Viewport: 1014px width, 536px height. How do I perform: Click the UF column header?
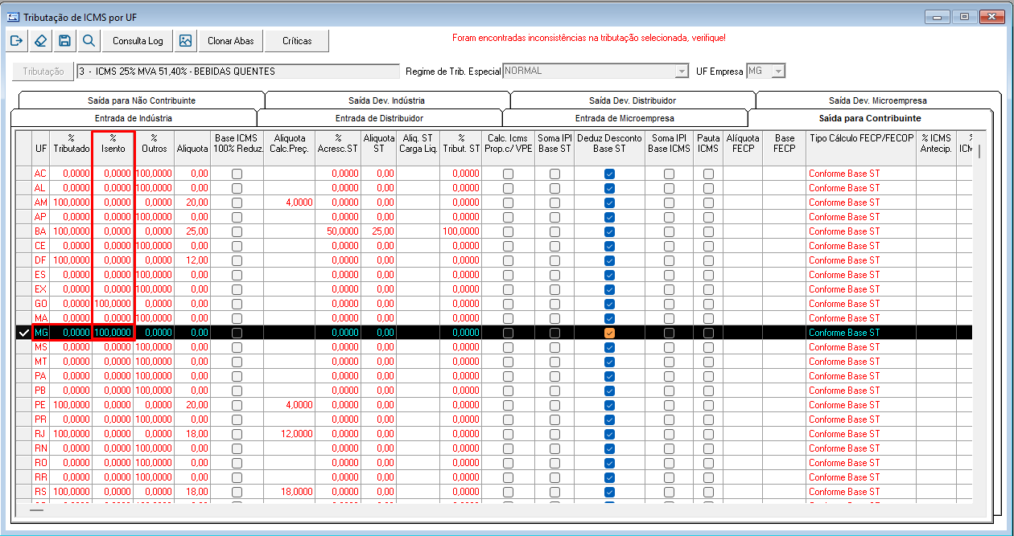(40, 149)
